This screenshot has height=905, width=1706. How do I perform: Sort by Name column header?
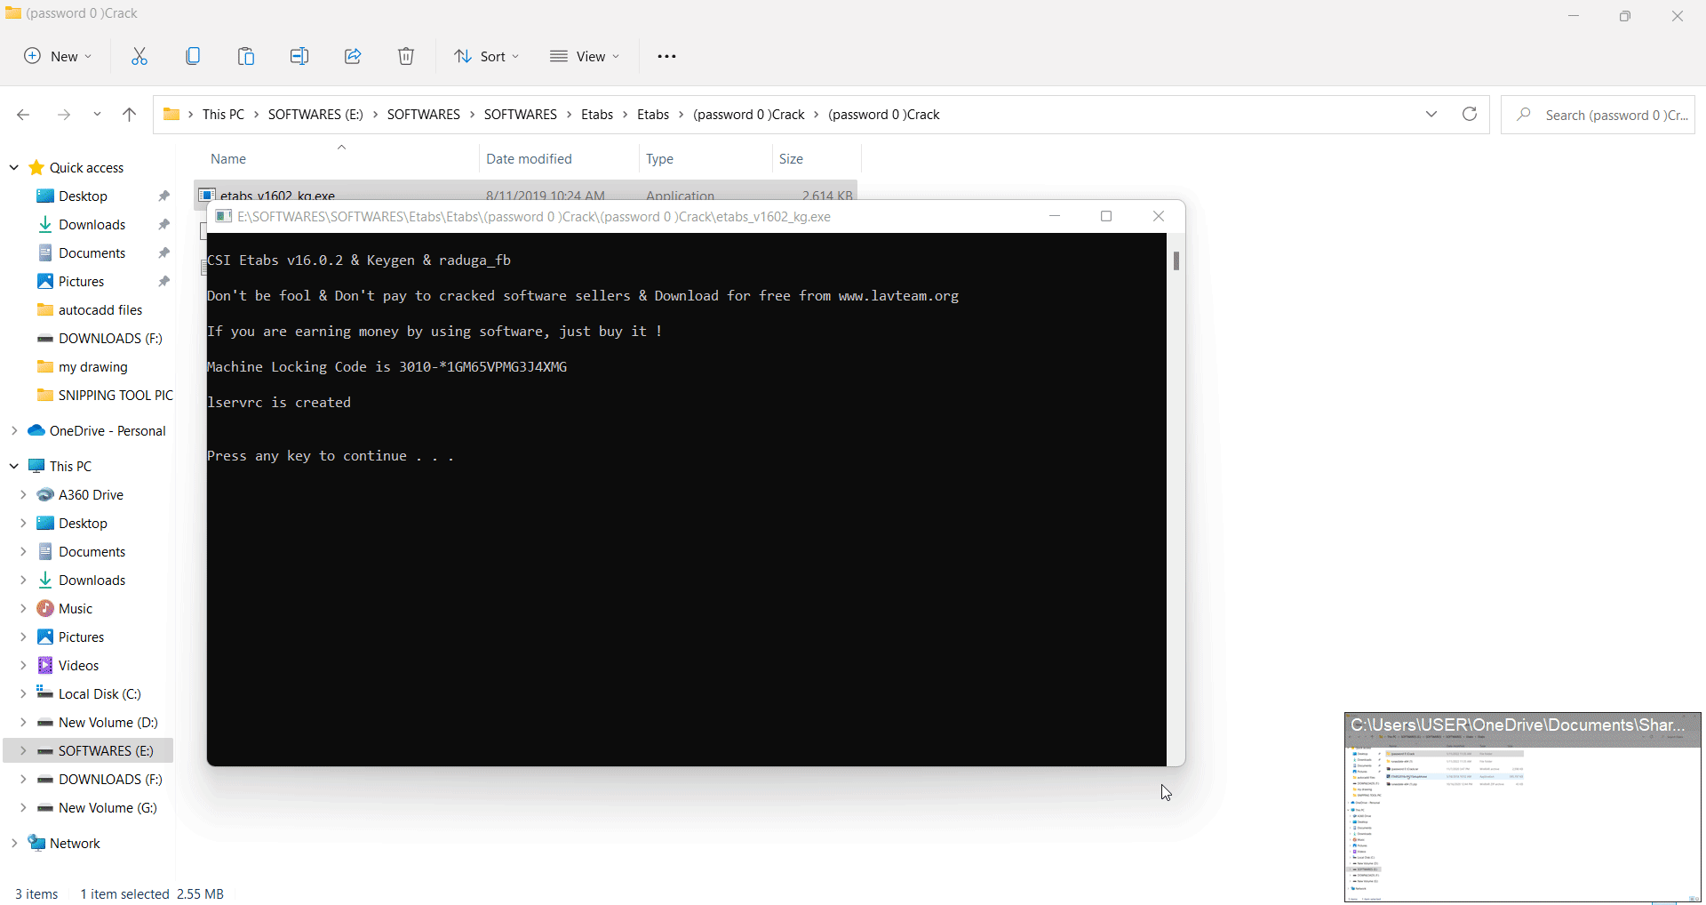(x=228, y=159)
